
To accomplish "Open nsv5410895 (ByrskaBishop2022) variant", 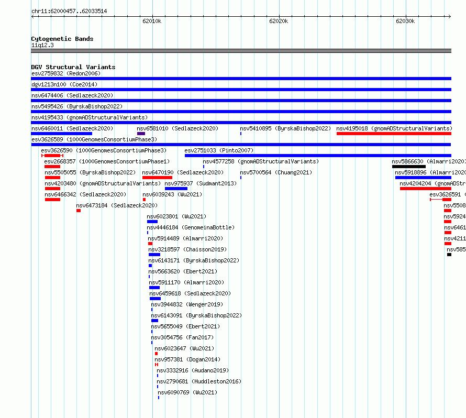I will pos(285,128).
